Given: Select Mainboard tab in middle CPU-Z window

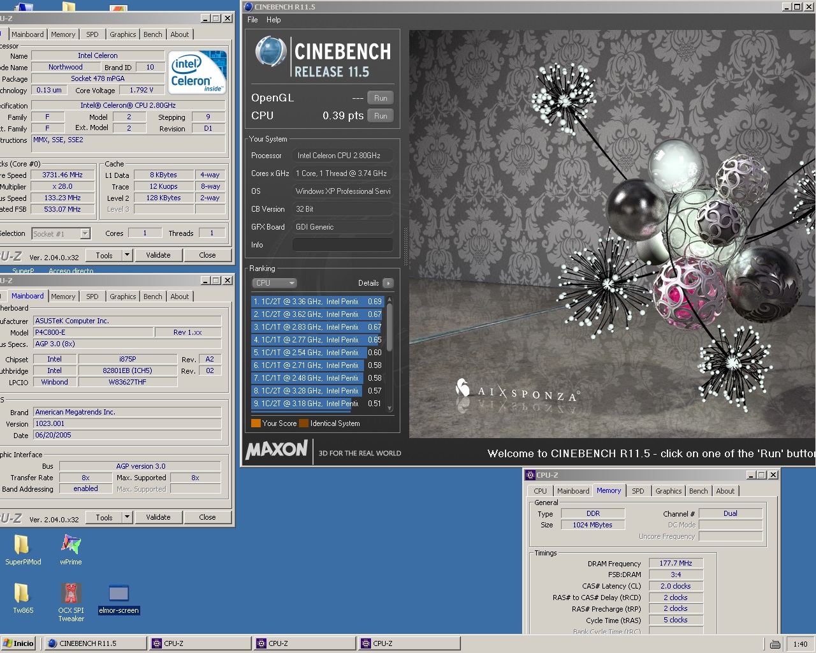Looking at the screenshot, I should click(x=27, y=296).
